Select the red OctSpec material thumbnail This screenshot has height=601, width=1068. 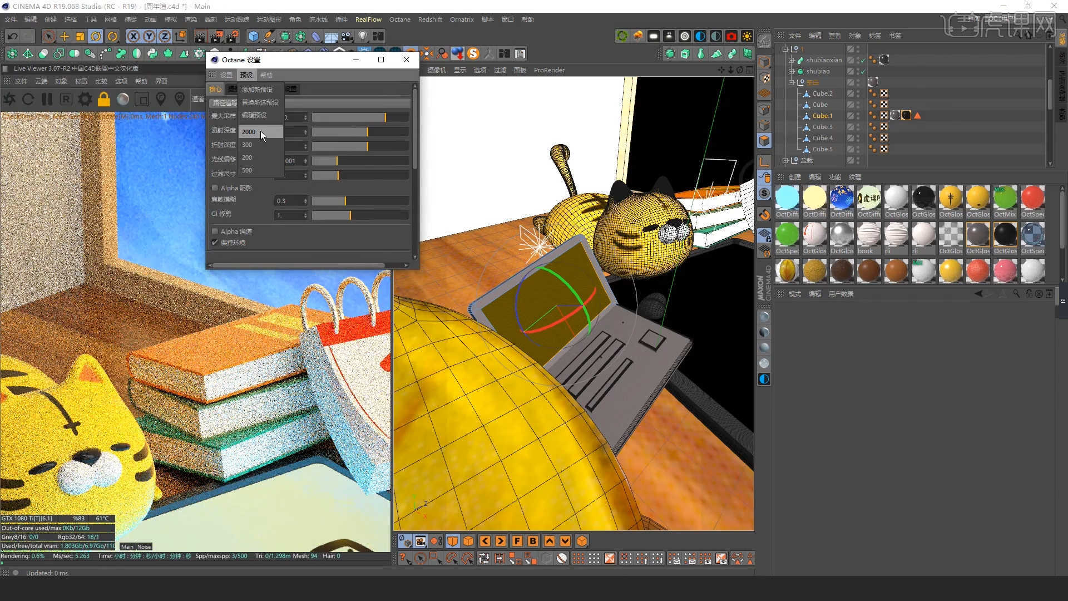(x=1032, y=198)
